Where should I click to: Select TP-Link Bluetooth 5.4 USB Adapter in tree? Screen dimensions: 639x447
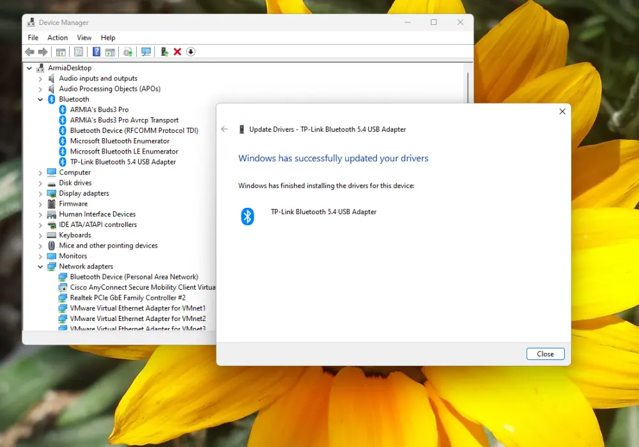click(123, 162)
